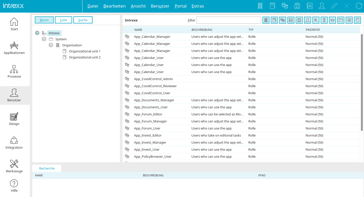This screenshot has width=364, height=197.
Task: Toggle the location pin filter button
Action: 324,20
